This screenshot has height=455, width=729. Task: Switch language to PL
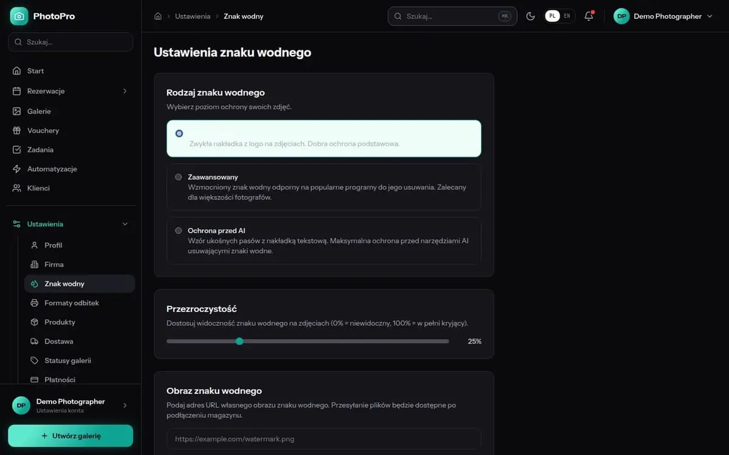pos(552,16)
